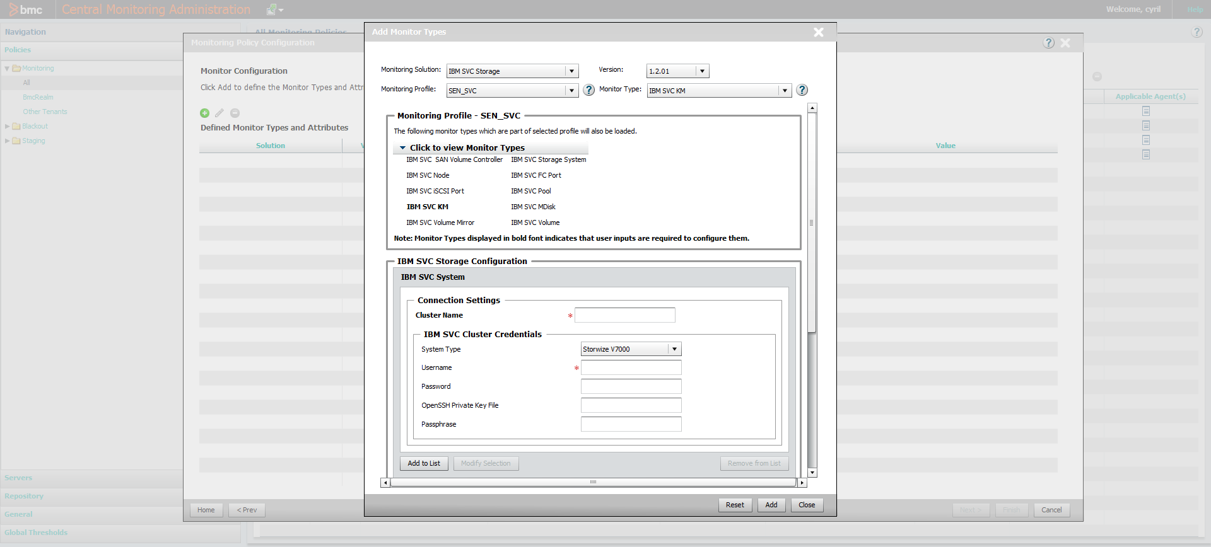
Task: Open the toolbar dropdown icon beside the title
Action: coord(275,10)
